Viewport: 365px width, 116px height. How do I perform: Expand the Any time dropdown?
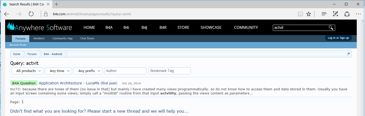(58, 71)
